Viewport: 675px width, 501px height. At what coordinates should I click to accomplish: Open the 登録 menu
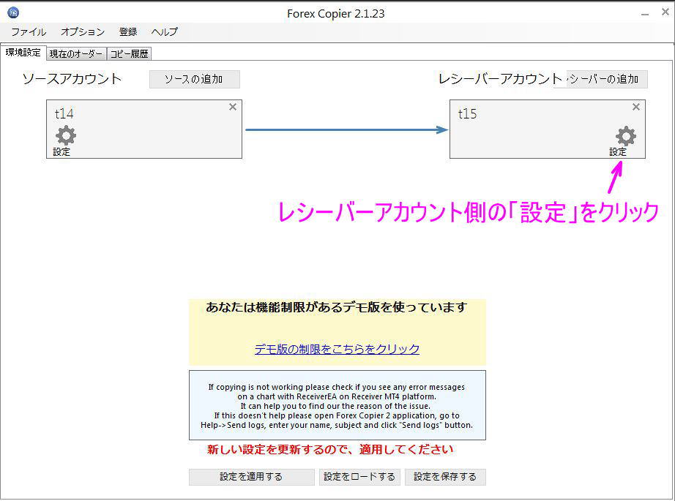(128, 32)
